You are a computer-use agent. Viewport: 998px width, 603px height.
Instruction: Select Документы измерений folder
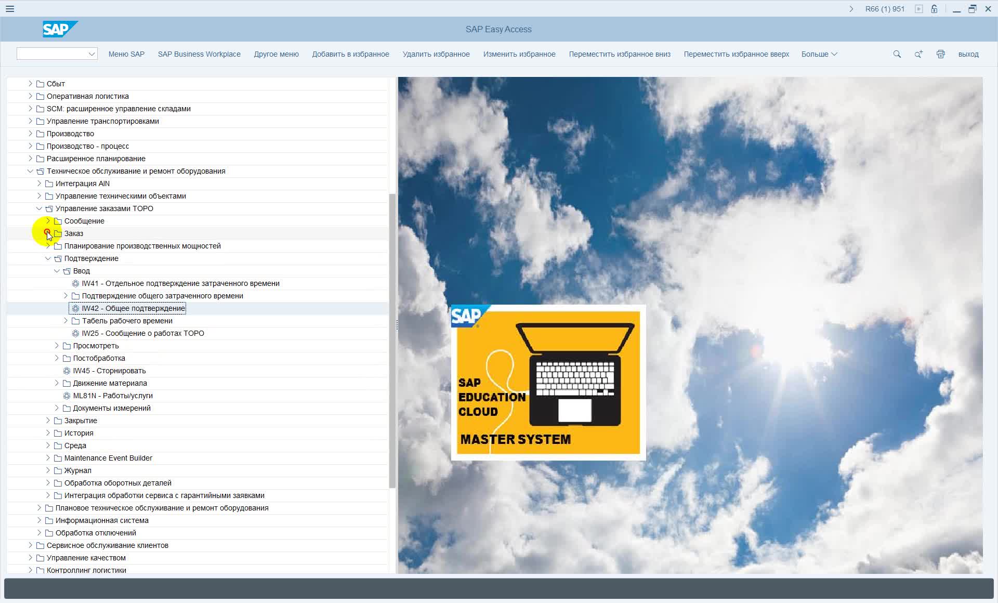(x=112, y=408)
